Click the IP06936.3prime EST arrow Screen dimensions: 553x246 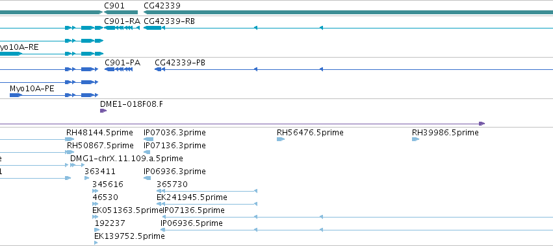[x=147, y=178]
